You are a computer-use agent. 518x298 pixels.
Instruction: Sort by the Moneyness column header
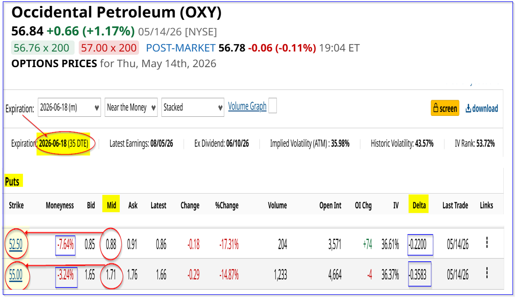(x=60, y=205)
